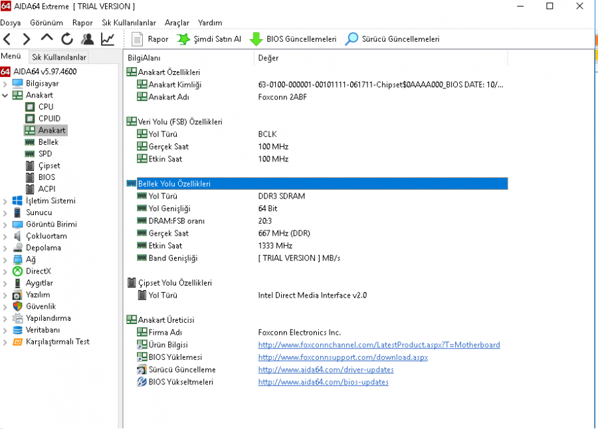
Task: Collapse the Anakart tree node
Action: pos(5,96)
